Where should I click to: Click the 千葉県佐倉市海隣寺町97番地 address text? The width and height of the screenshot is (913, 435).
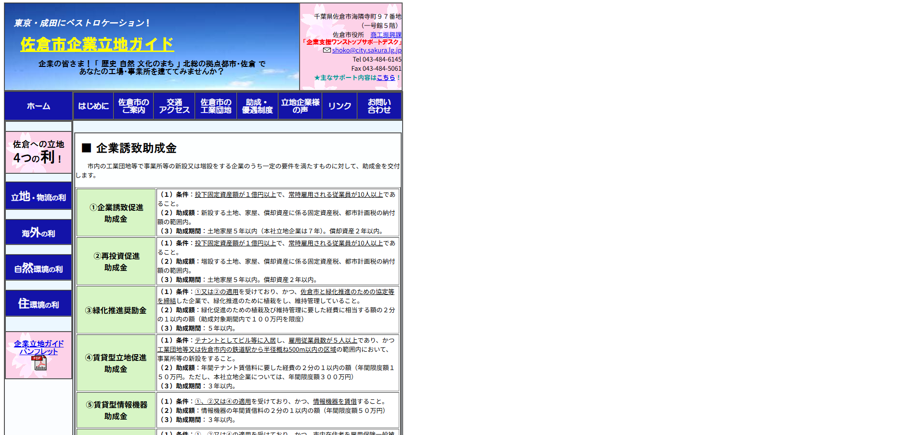click(358, 16)
